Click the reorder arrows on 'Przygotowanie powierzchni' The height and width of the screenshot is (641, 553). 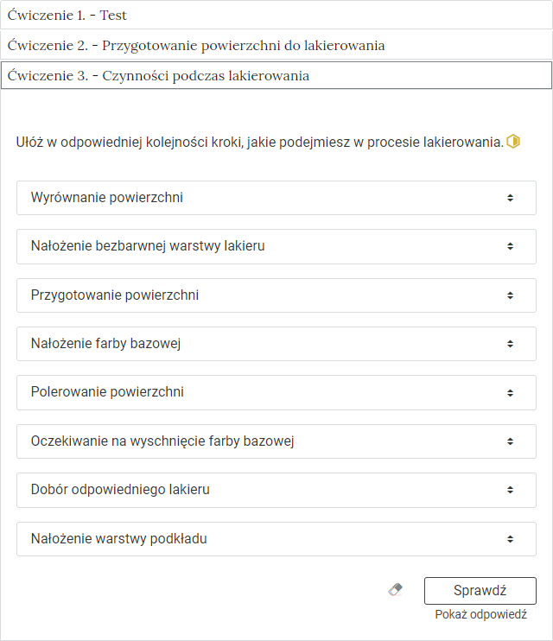[511, 295]
